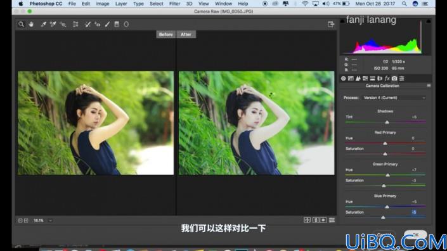This screenshot has height=251, width=447.
Task: Toggle shadow clipping warning triangle
Action: (342, 21)
